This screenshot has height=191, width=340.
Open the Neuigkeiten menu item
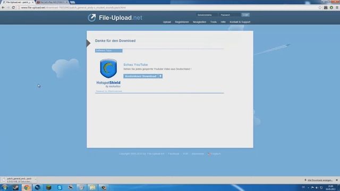click(x=199, y=22)
